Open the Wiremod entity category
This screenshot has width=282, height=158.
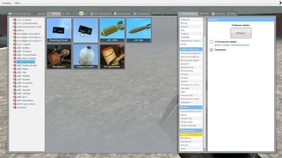22,108
